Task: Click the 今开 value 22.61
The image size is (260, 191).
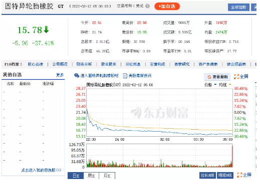Action: click(97, 23)
